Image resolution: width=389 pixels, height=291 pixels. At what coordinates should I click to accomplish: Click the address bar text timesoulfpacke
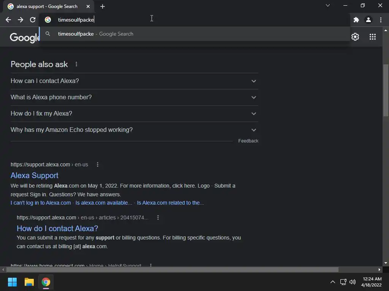[x=76, y=20]
